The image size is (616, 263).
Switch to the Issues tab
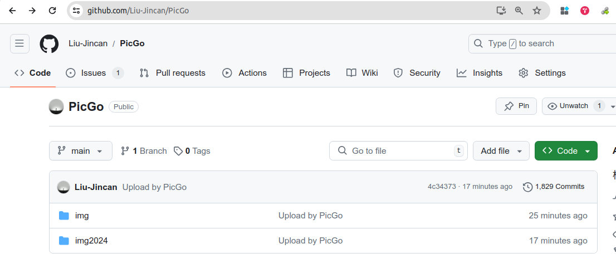pos(95,73)
